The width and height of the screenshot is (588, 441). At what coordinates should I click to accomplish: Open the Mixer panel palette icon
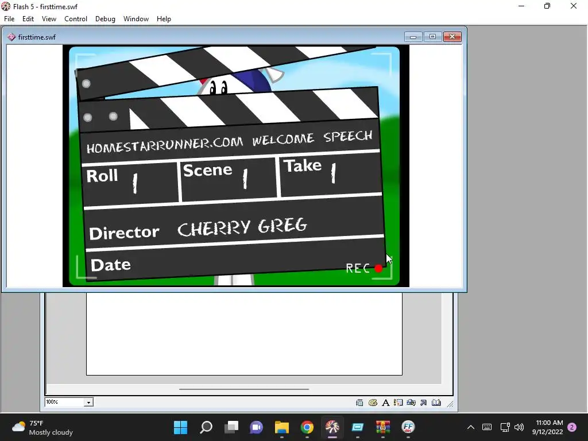(373, 403)
